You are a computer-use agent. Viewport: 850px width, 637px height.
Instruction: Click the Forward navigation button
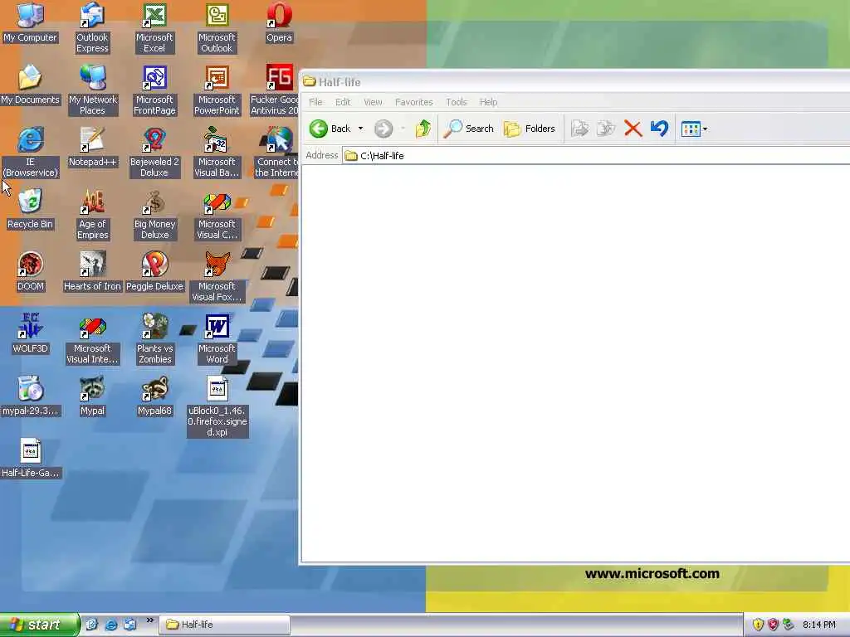coord(383,129)
